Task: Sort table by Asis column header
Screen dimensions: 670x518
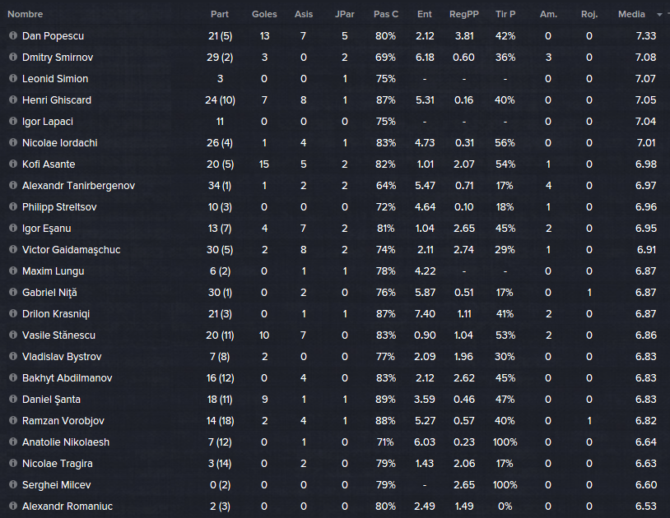Action: (304, 14)
